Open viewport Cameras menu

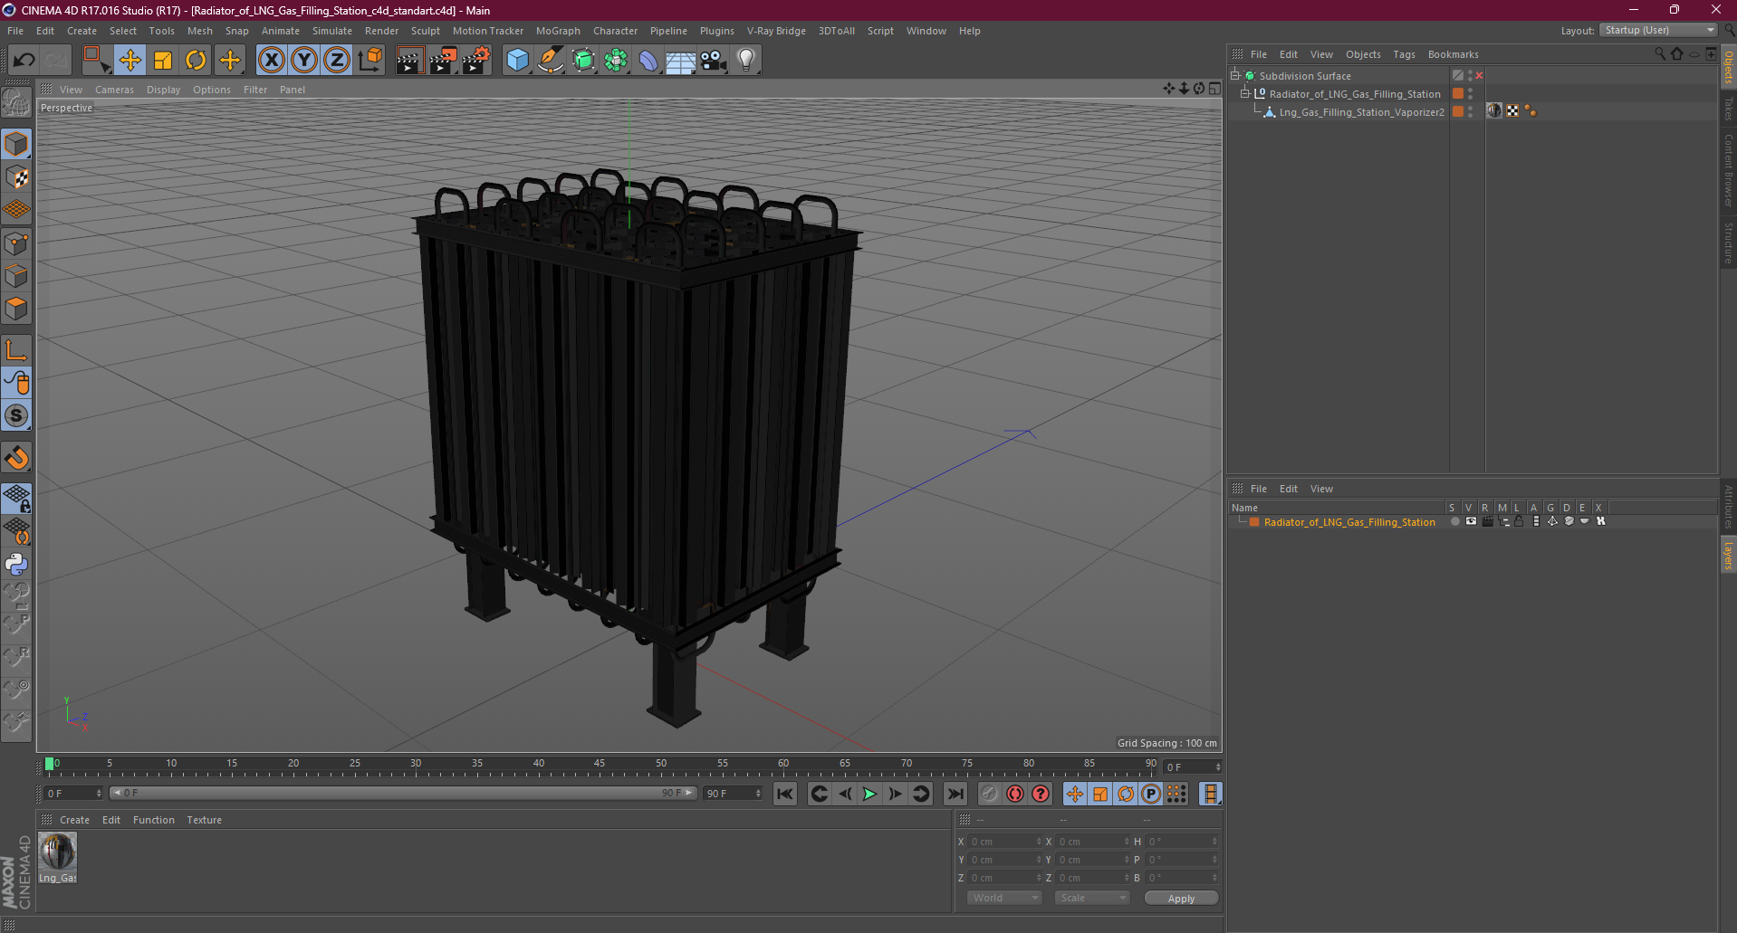114,90
